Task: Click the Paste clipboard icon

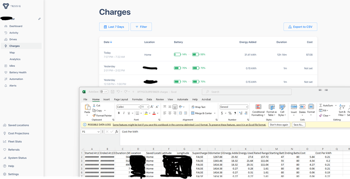Action: (87, 107)
